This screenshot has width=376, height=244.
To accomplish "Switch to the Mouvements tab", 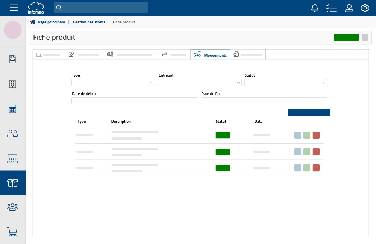I will click(210, 55).
